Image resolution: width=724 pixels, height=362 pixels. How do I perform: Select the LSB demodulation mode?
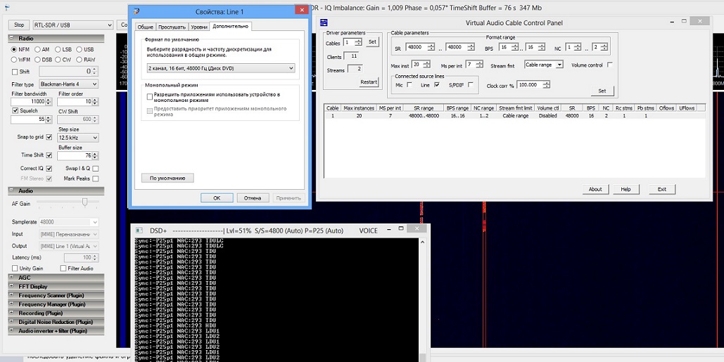point(58,49)
